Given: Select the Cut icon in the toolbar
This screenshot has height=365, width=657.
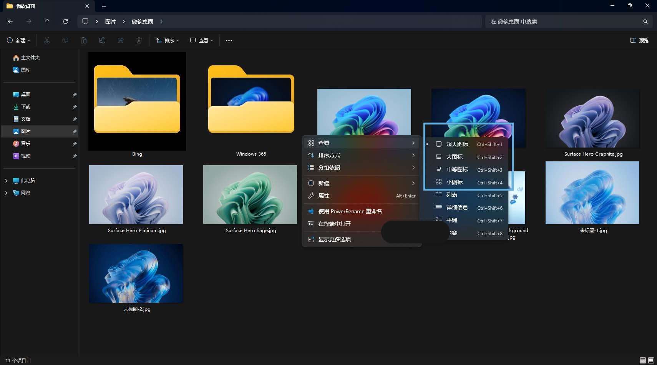Looking at the screenshot, I should click(47, 40).
